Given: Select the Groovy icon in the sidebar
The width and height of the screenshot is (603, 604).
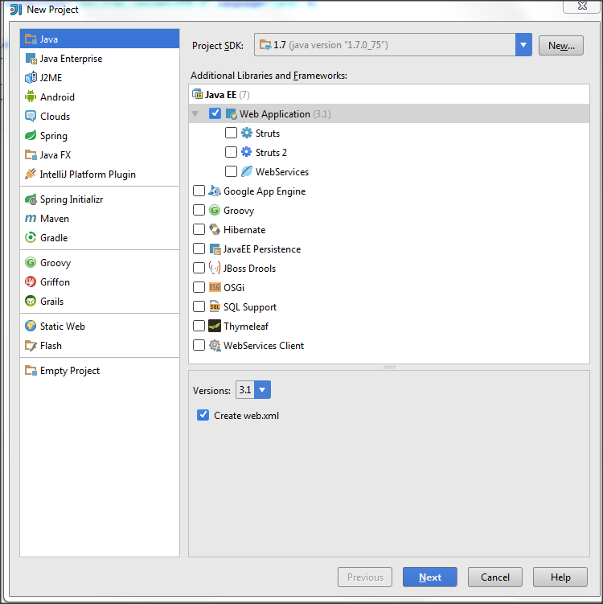Looking at the screenshot, I should [31, 263].
